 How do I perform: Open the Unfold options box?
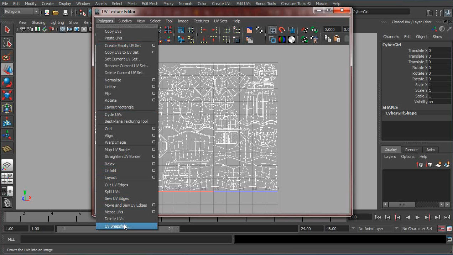coord(154,171)
